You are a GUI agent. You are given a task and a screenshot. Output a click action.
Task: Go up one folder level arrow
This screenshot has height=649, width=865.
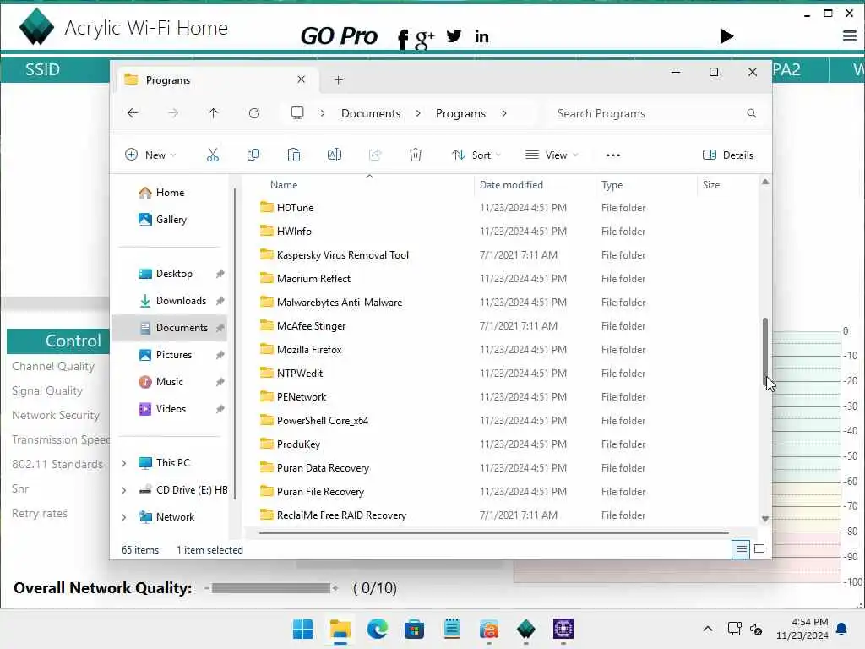(x=213, y=113)
